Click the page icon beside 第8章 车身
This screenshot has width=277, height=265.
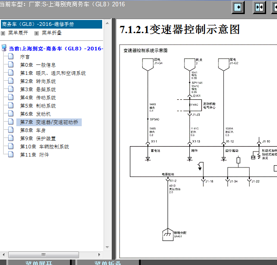[x=11, y=130]
